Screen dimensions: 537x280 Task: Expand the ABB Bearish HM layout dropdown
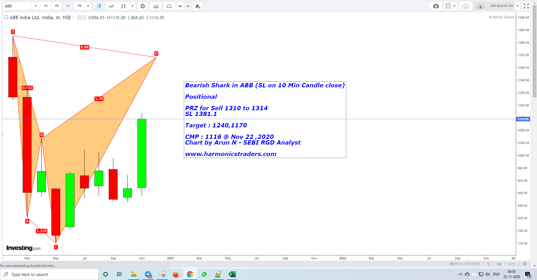[x=518, y=5]
